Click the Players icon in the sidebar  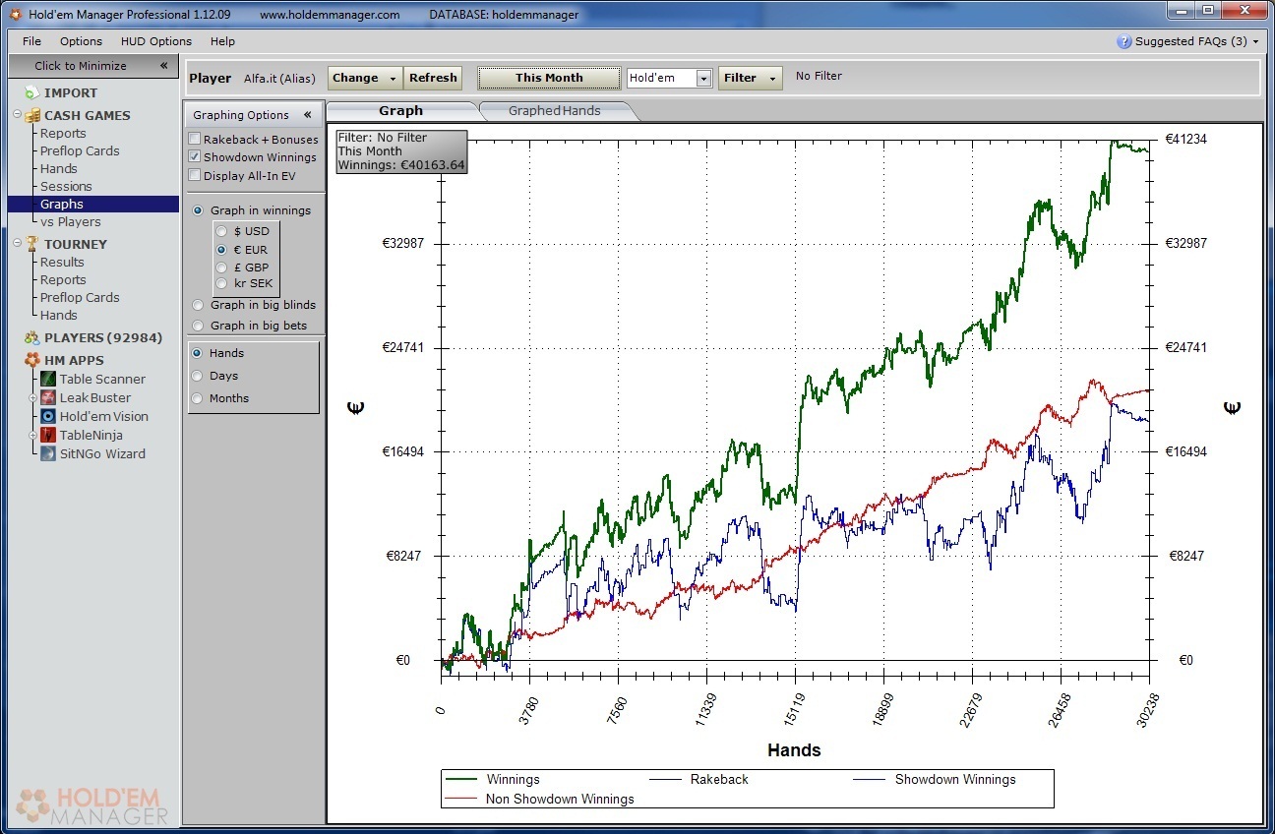click(x=32, y=337)
